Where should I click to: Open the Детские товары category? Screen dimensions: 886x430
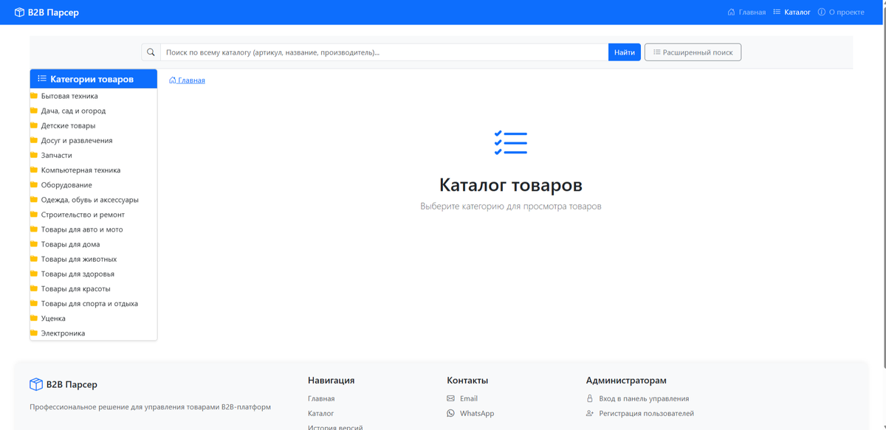click(x=69, y=125)
